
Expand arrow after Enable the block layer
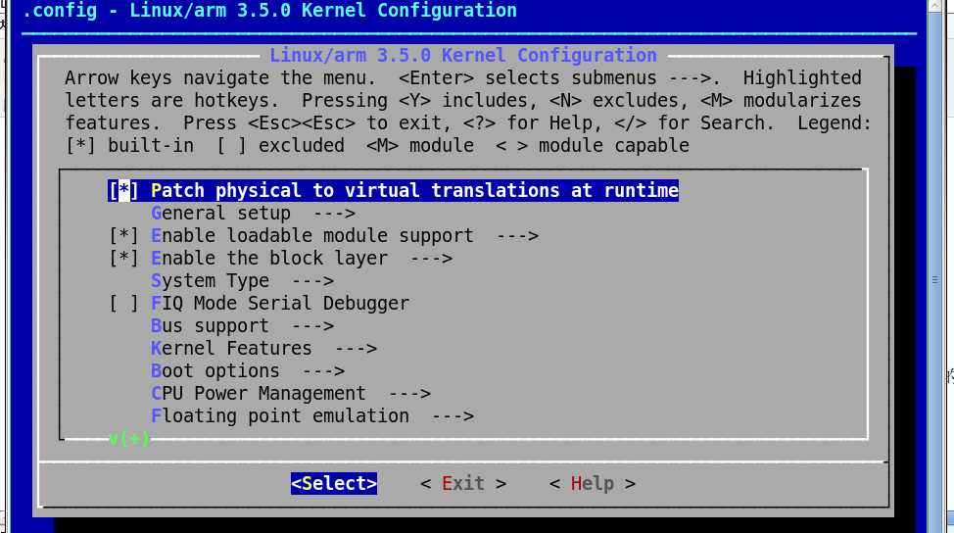pos(431,258)
